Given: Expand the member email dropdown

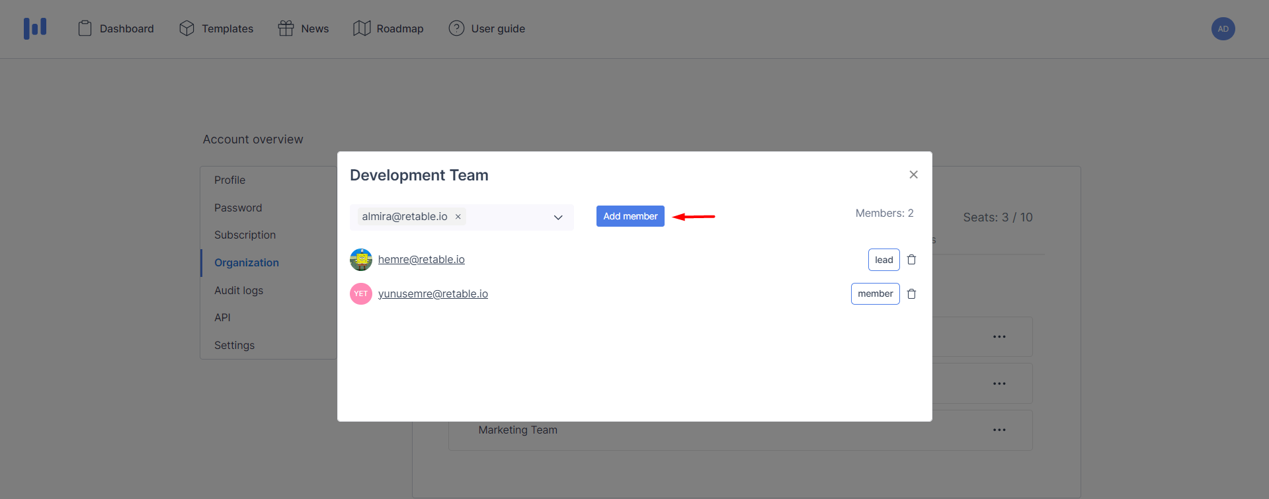Looking at the screenshot, I should click(558, 217).
